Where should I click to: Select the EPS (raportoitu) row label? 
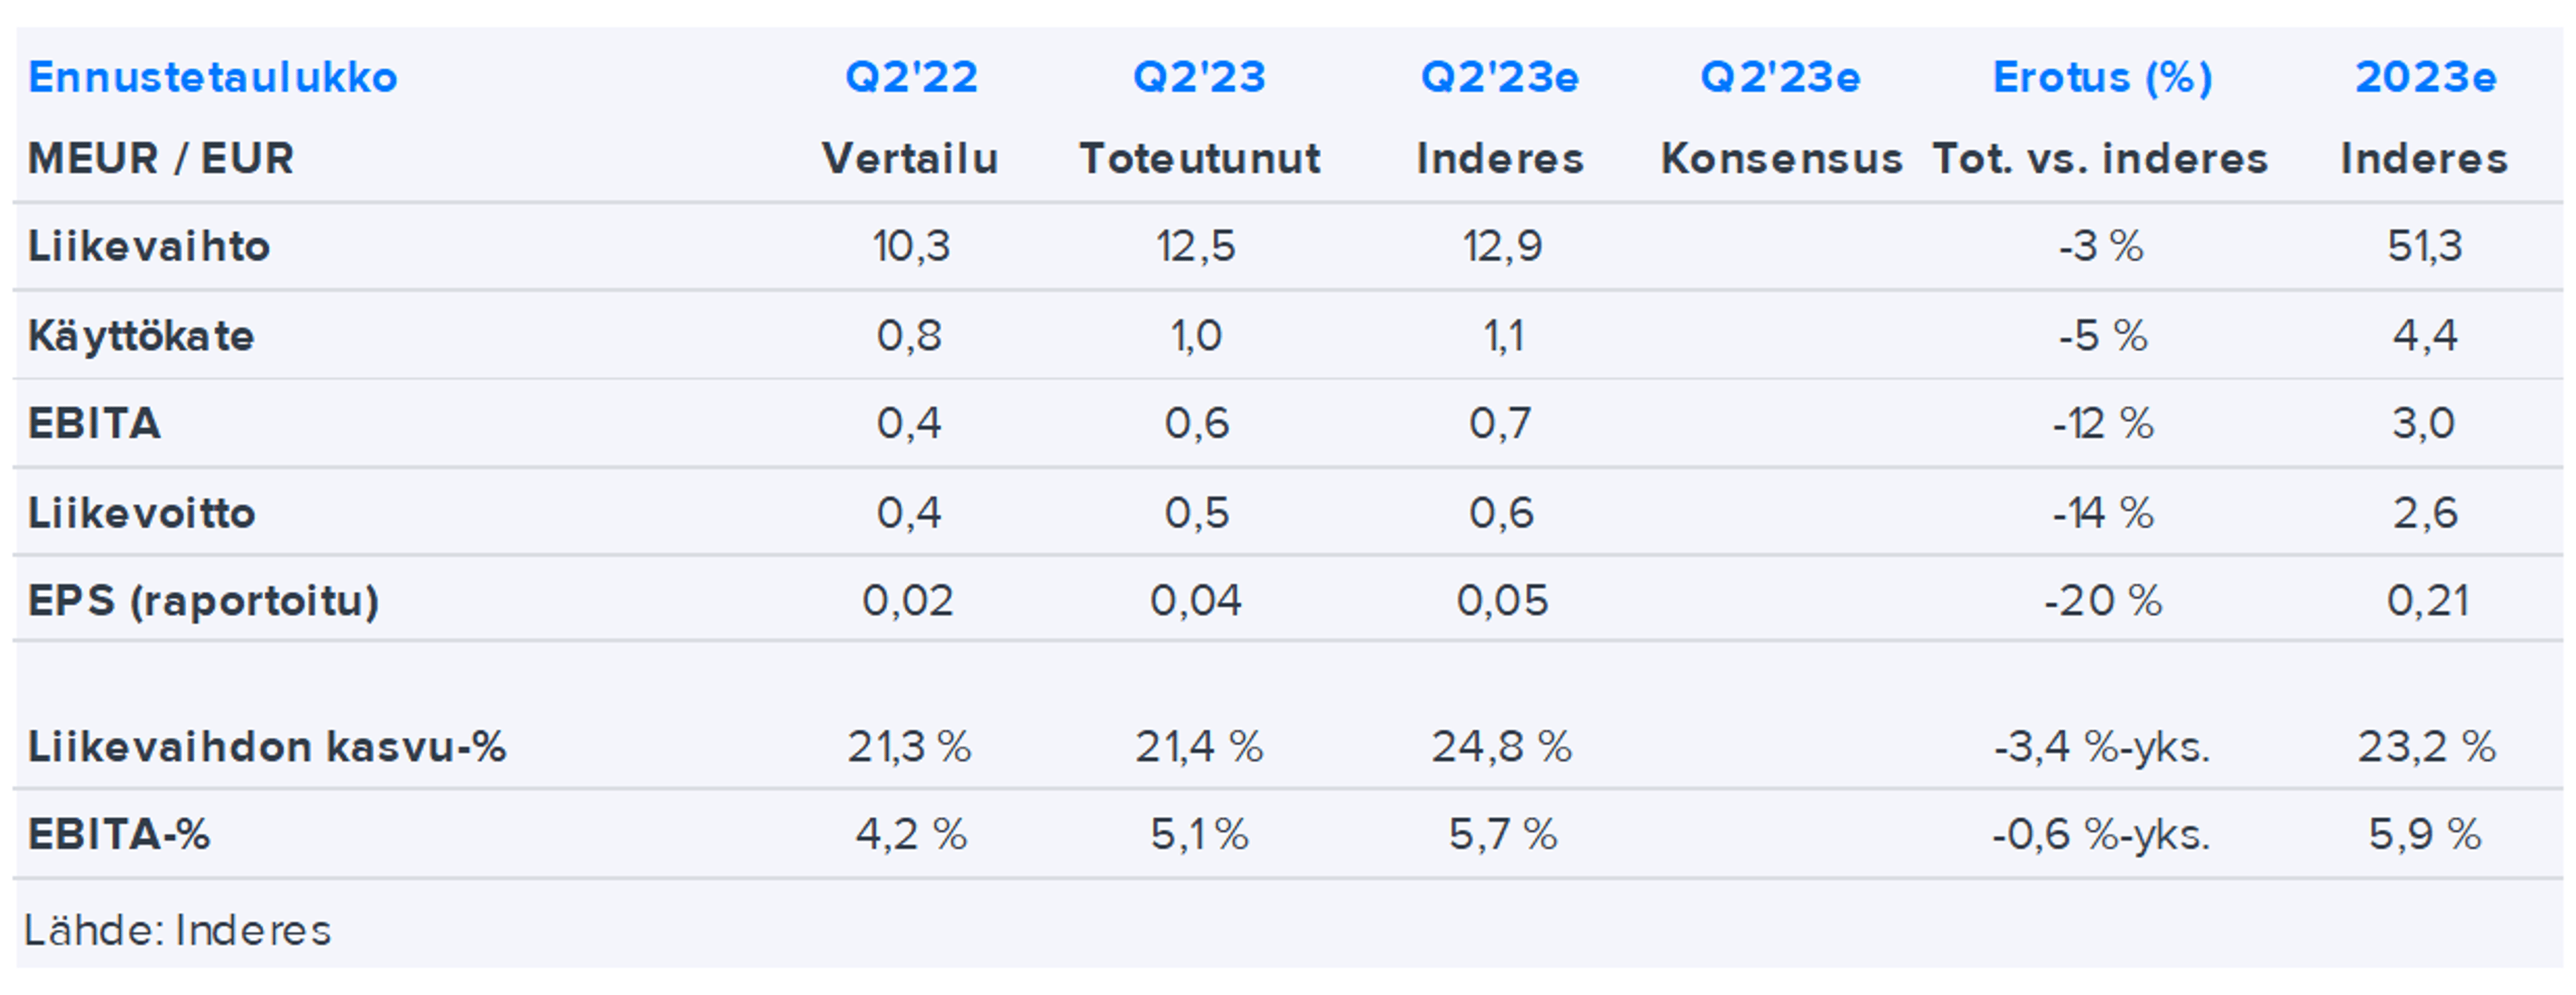203,600
